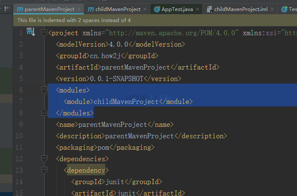
Task: Click the Java class icon on AppTest.java tab
Action: click(x=157, y=9)
